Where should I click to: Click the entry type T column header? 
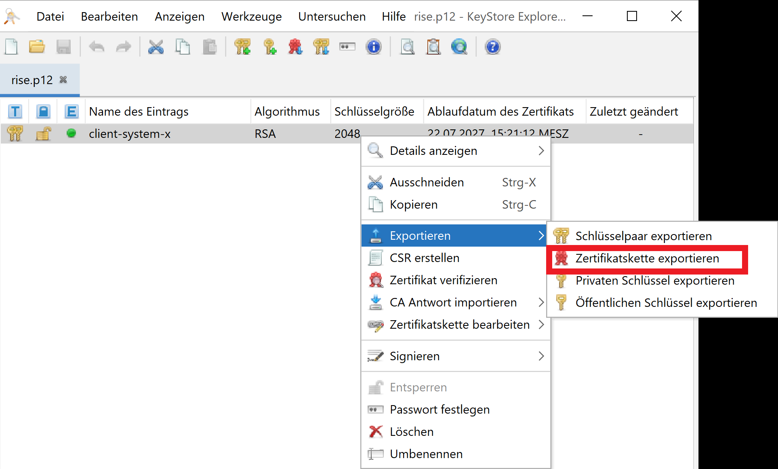point(15,111)
